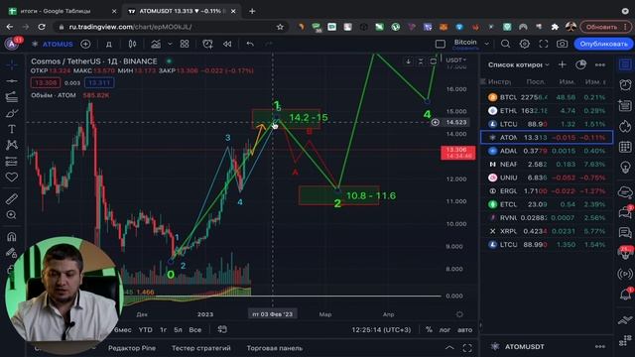Open the Торговая панель tab
Screen dimensions: 635x357
[x=275, y=348]
